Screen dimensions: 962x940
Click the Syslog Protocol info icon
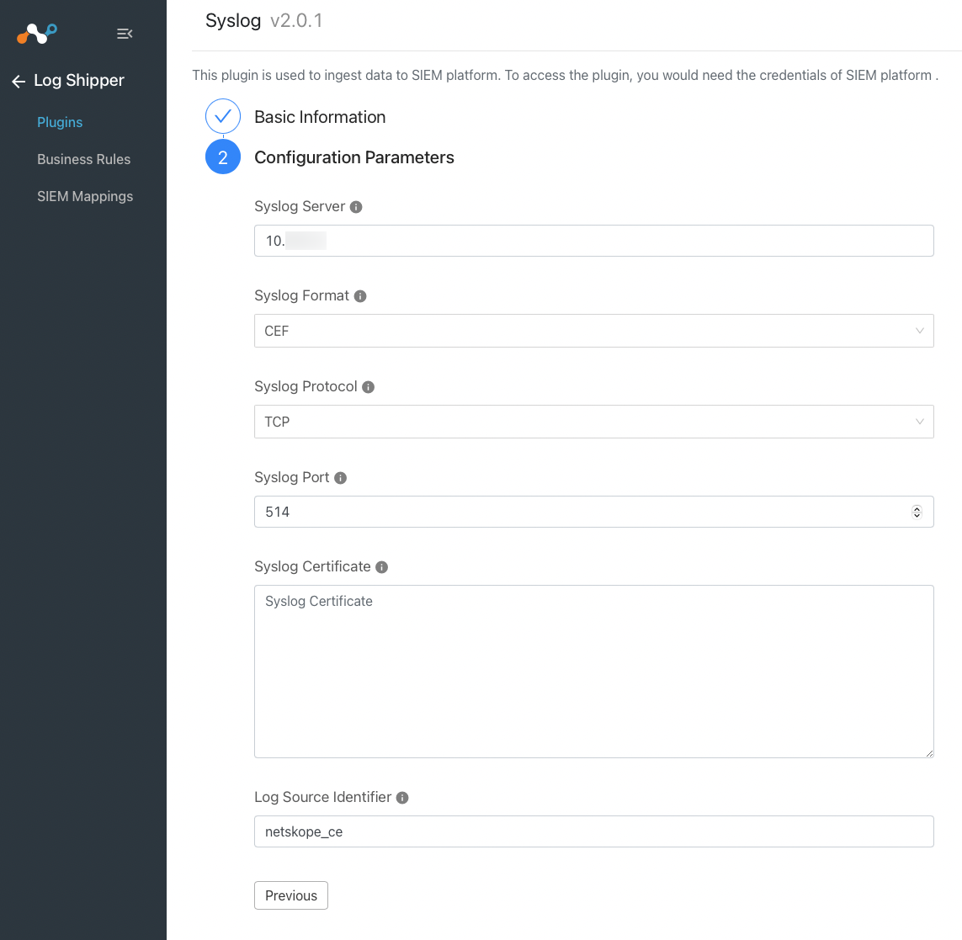368,385
